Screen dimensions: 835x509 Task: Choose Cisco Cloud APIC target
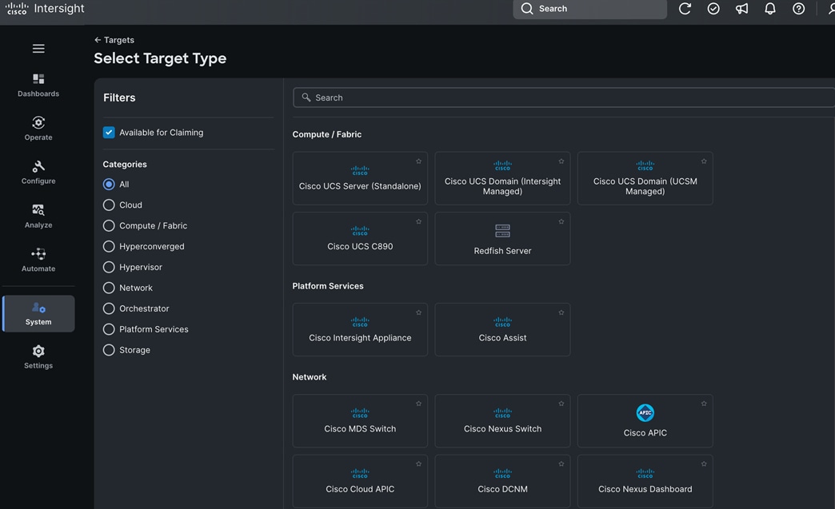(x=360, y=481)
